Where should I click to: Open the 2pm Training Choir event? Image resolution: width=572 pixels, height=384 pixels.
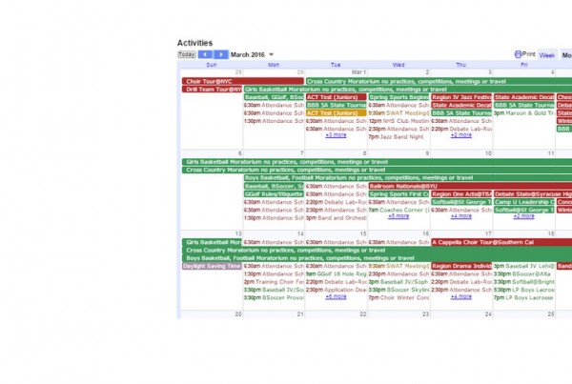(274, 282)
